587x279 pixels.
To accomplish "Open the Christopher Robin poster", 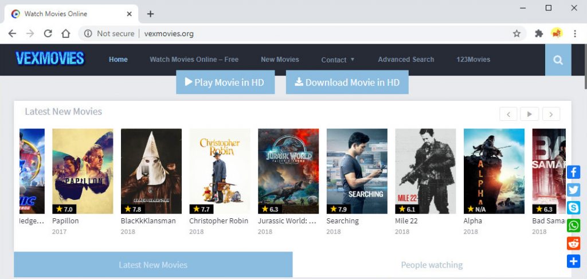I will [x=220, y=171].
